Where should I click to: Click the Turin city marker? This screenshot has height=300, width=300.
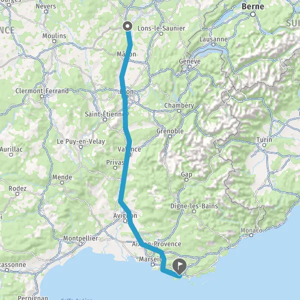coord(264,145)
